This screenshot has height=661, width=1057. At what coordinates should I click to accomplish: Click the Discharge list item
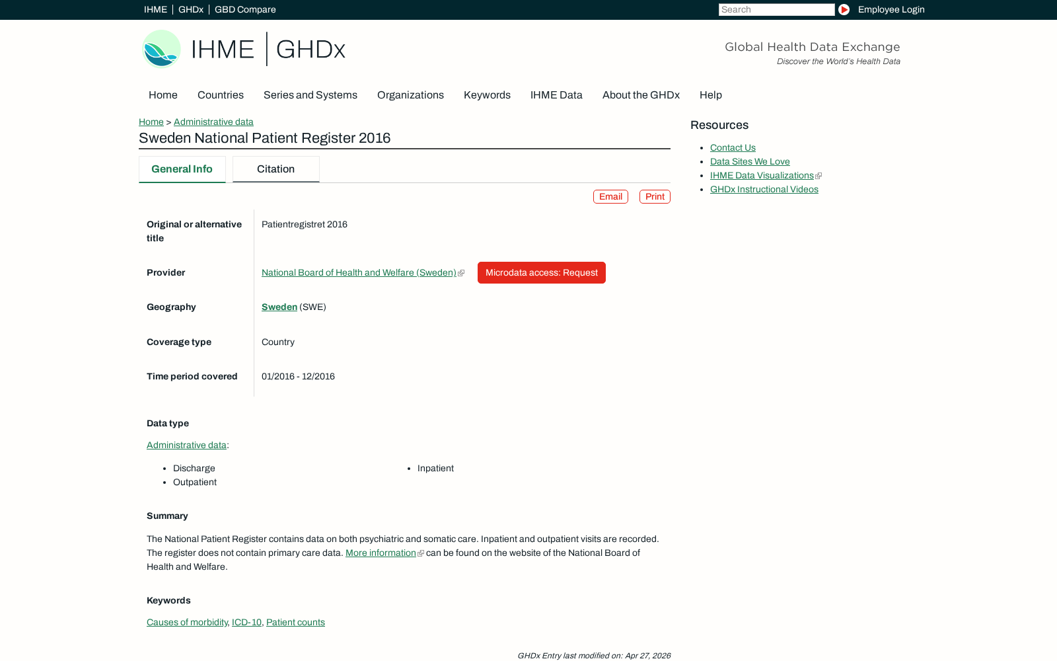[194, 468]
